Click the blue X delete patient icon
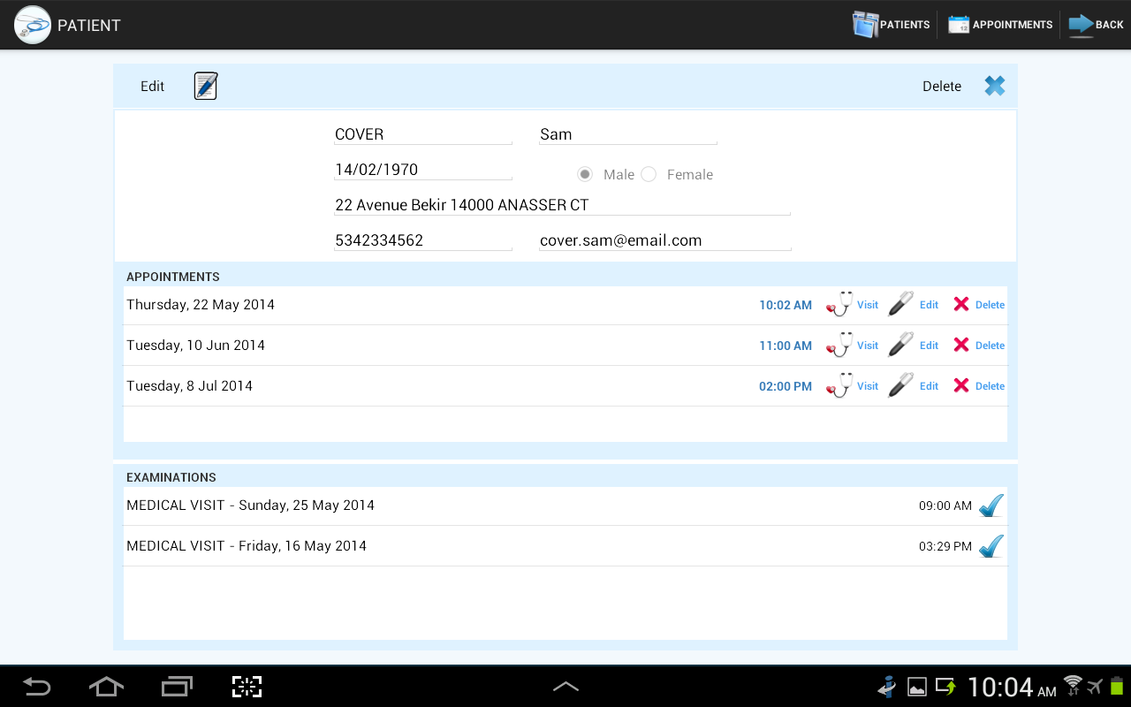 pyautogui.click(x=995, y=86)
